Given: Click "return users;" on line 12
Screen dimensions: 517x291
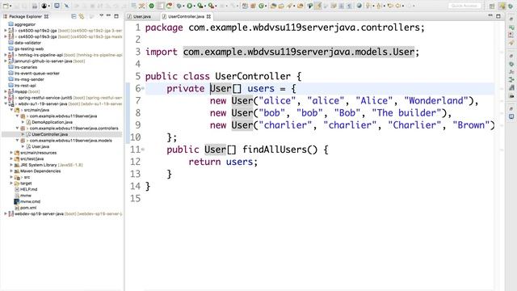Looking at the screenshot, I should (x=223, y=162).
